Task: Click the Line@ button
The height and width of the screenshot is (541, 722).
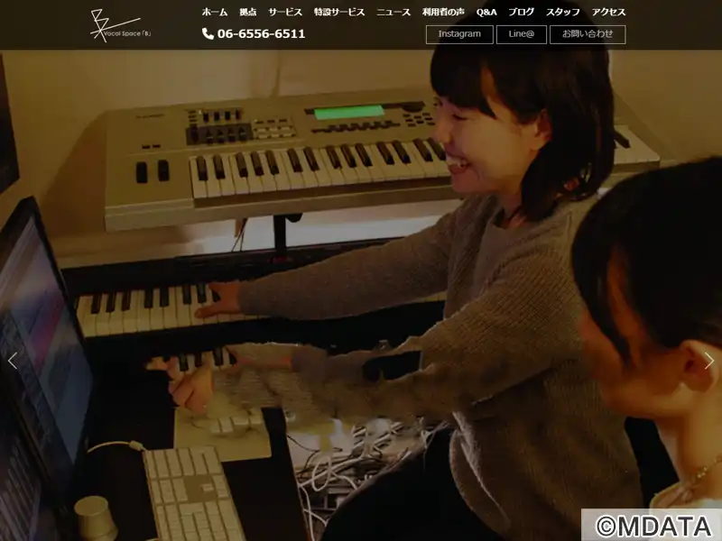Action: click(522, 34)
